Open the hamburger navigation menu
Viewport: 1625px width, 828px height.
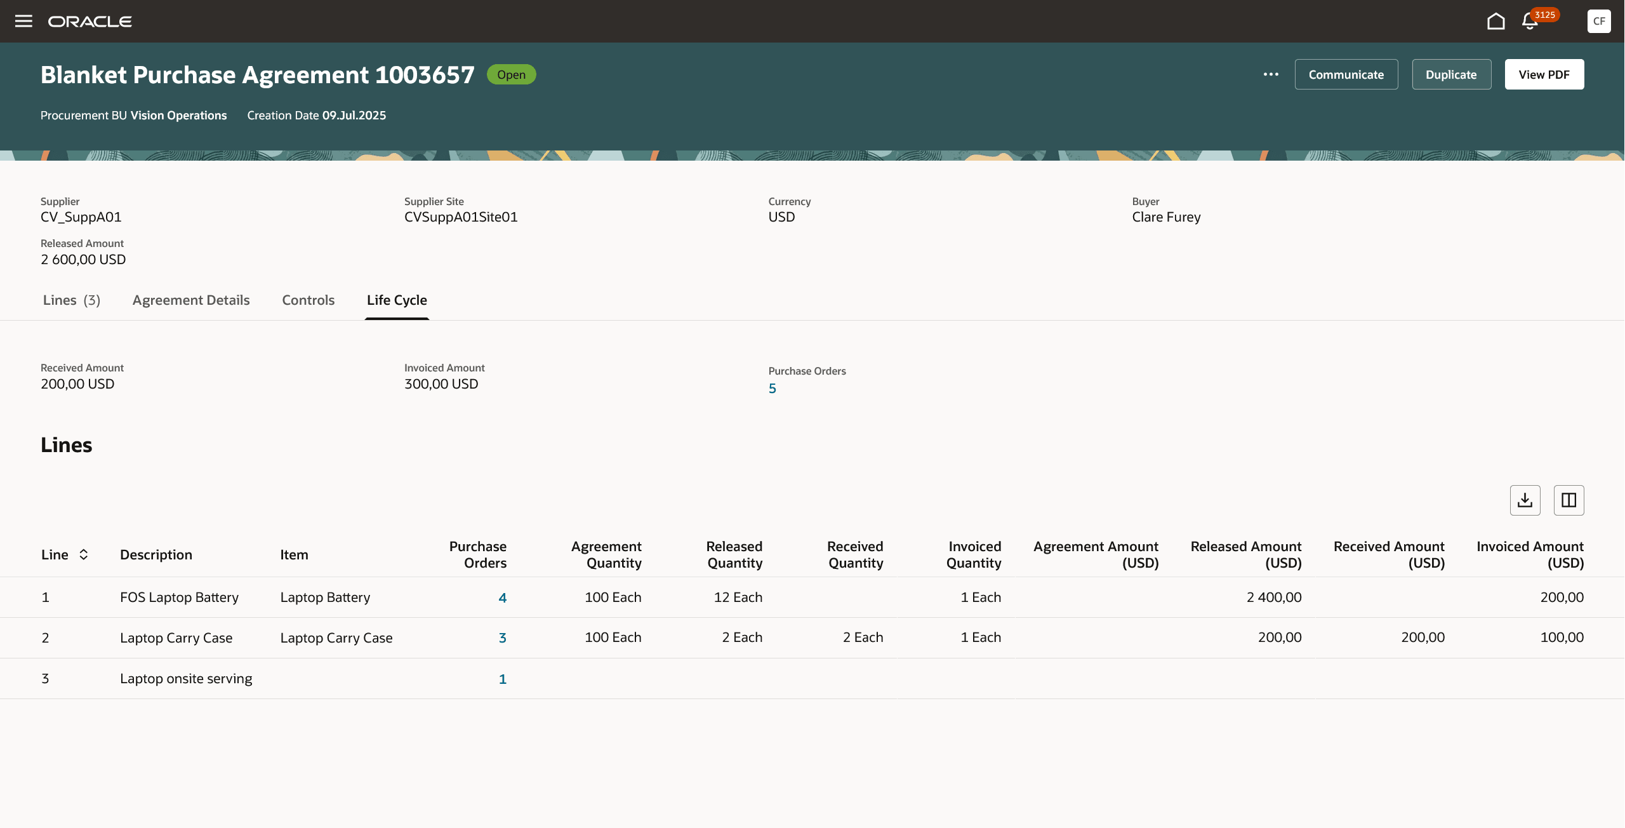click(23, 21)
